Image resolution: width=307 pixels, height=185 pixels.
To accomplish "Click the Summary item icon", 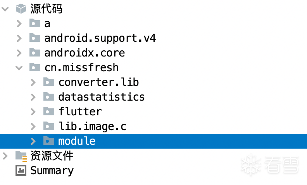I will coord(21,170).
